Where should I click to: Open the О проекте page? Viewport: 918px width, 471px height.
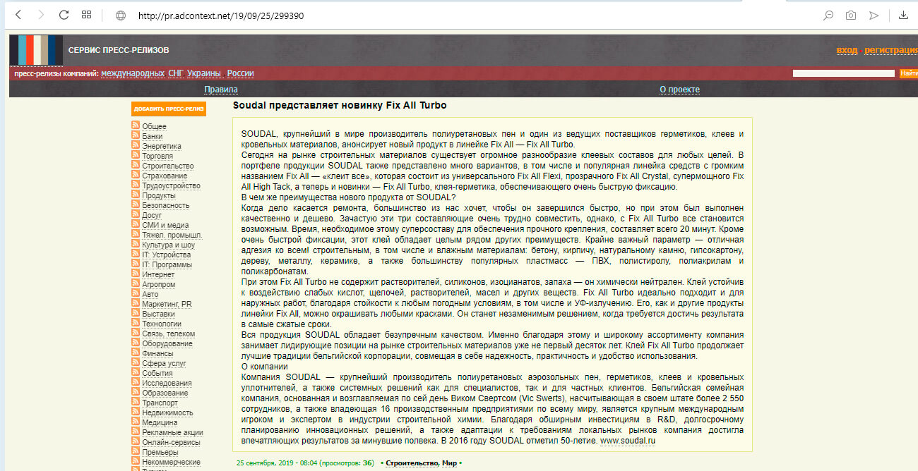[679, 90]
